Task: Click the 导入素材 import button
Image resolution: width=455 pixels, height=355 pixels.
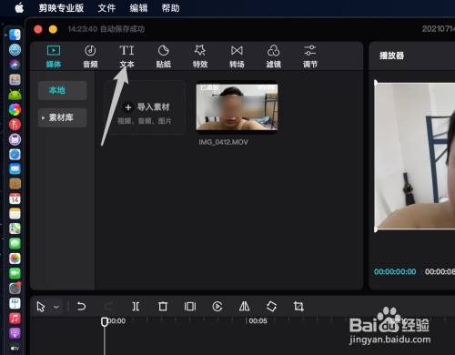Action: (x=145, y=107)
